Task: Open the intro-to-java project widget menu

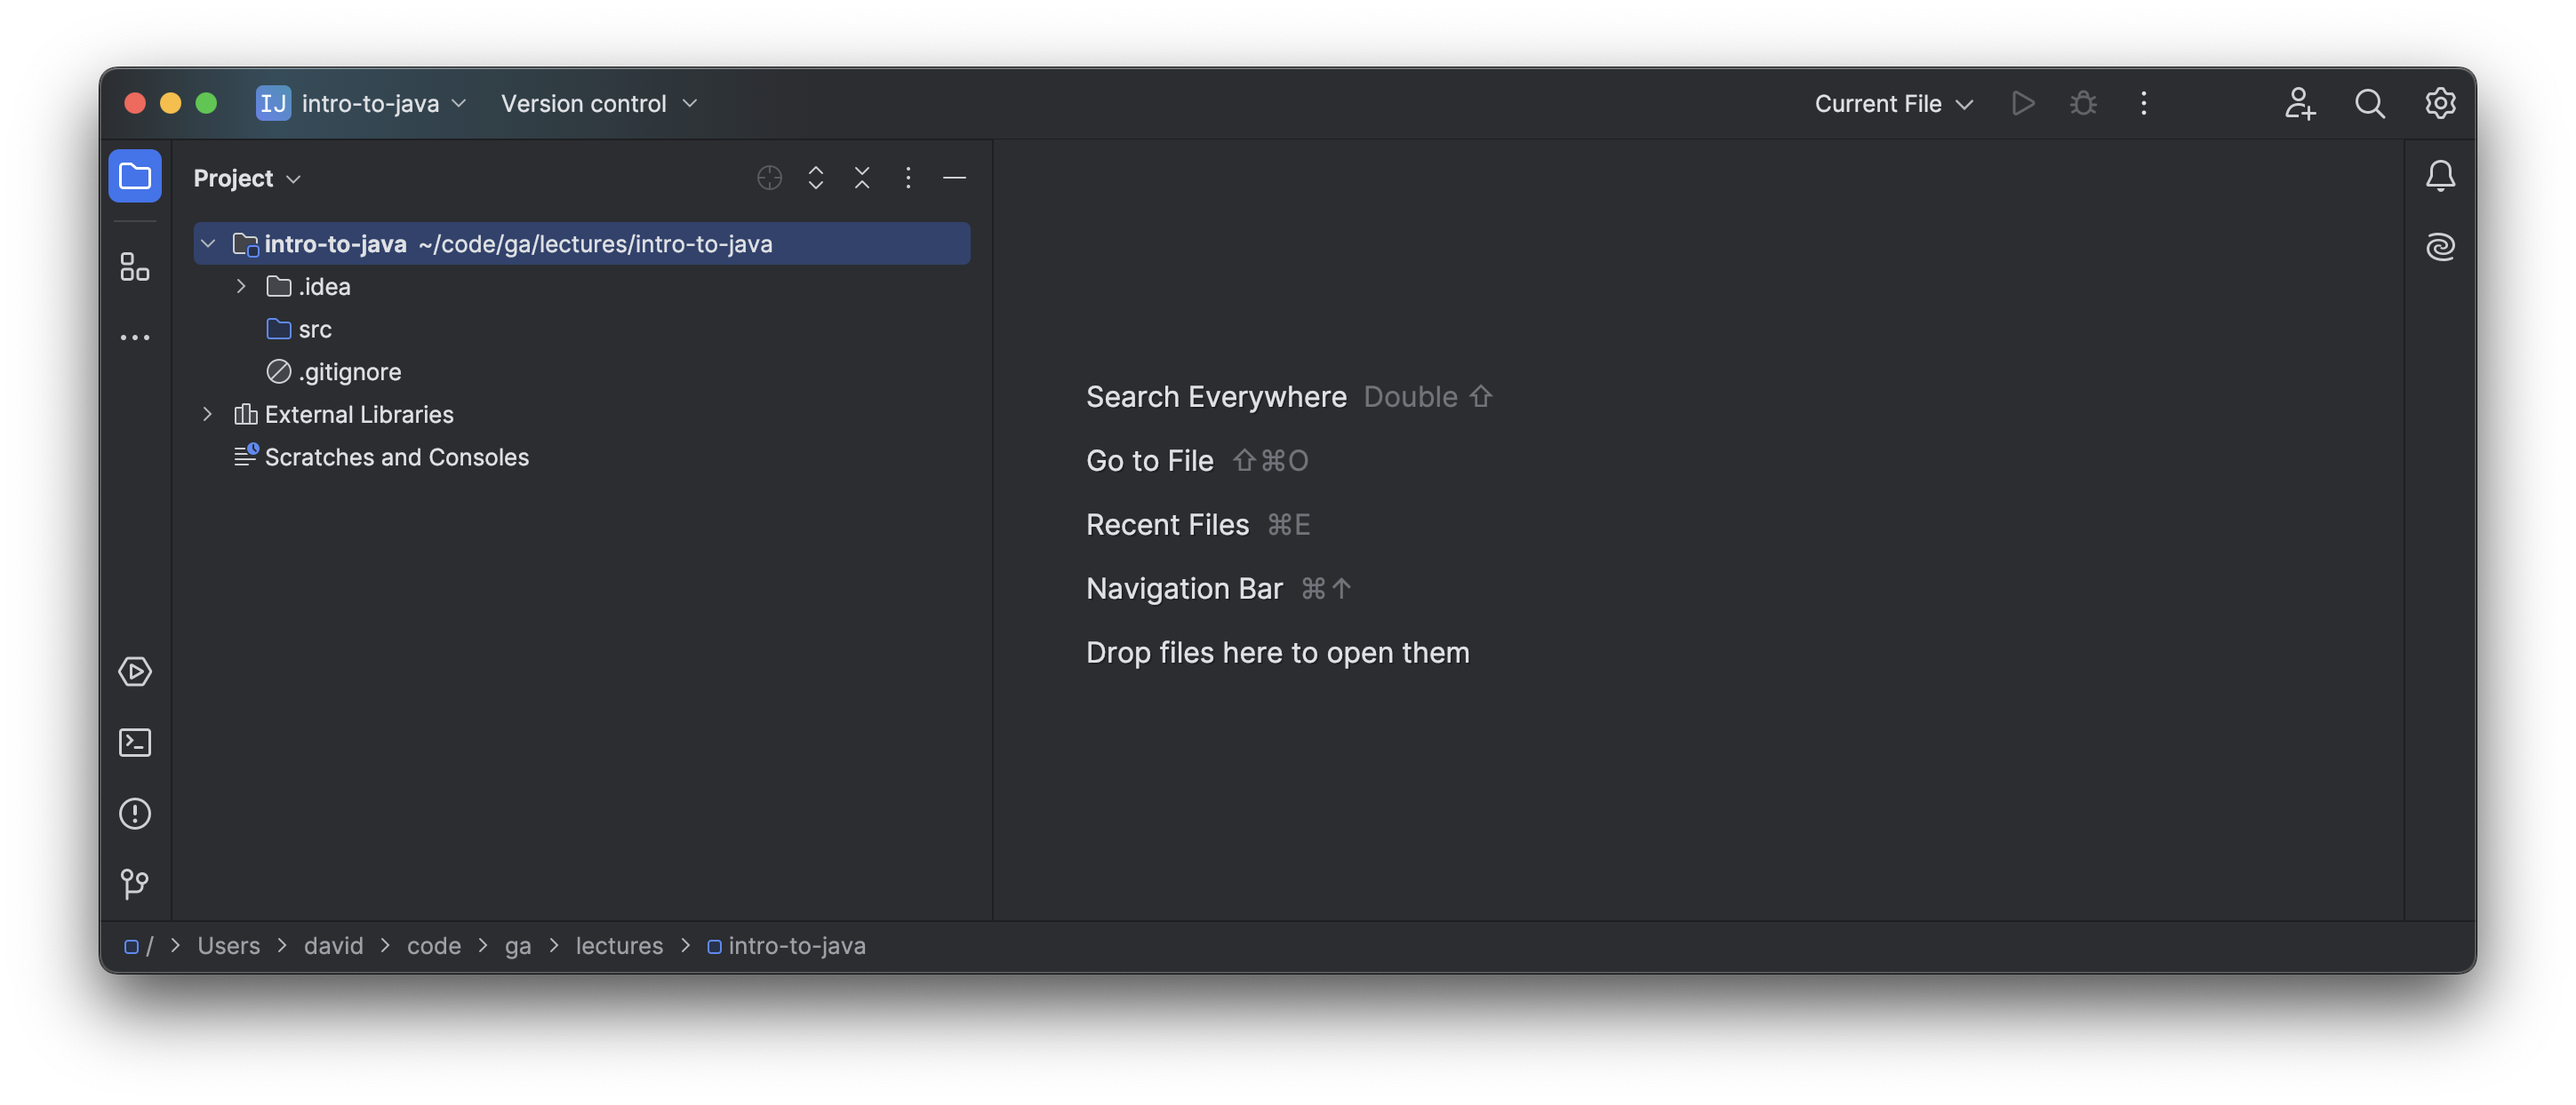Action: [362, 103]
